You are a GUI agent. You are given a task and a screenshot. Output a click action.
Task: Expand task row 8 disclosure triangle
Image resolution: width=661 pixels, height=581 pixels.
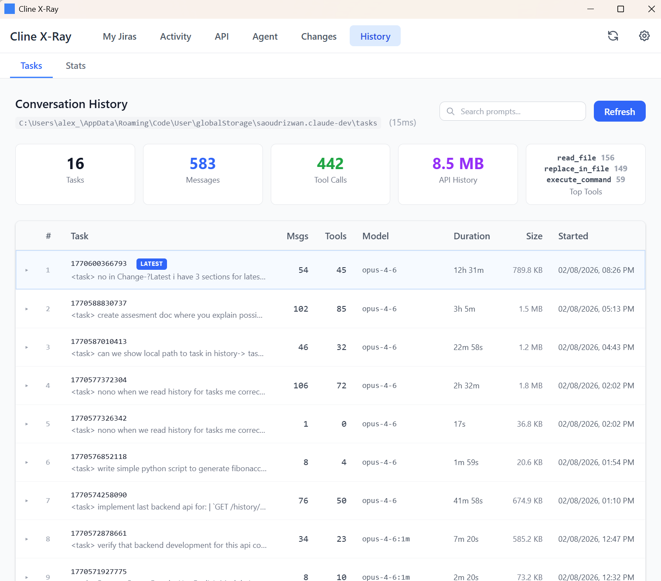(x=27, y=539)
